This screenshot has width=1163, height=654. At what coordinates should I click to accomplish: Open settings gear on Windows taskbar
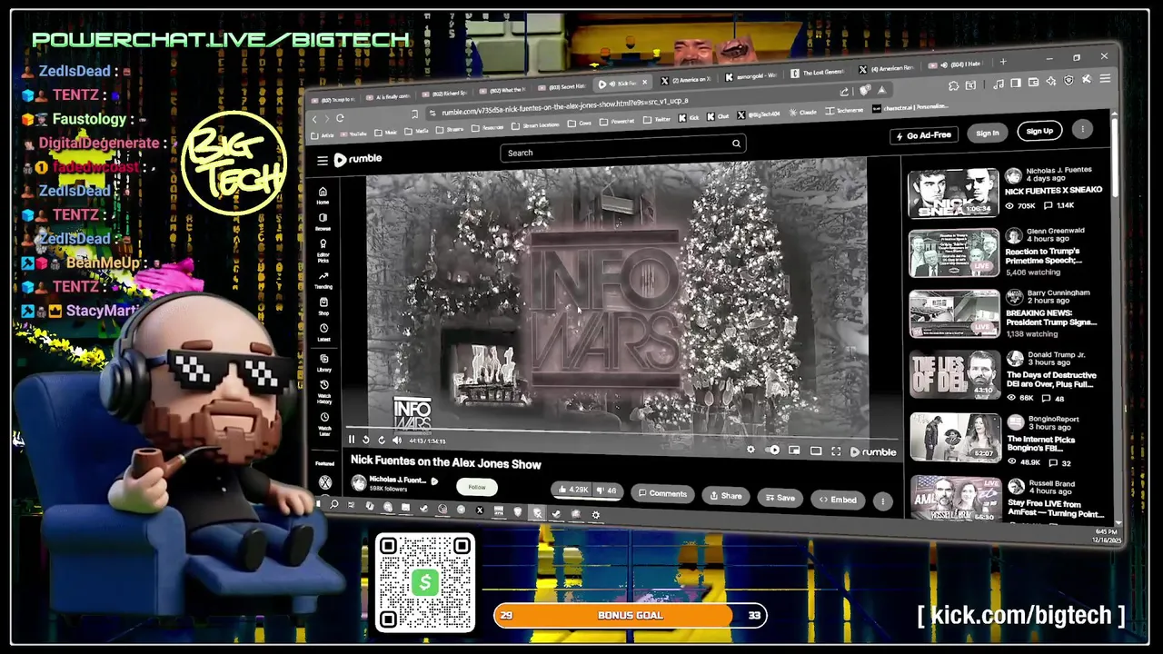(596, 515)
